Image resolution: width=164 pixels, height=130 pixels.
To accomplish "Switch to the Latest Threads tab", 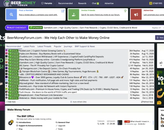I will point(44,46).
